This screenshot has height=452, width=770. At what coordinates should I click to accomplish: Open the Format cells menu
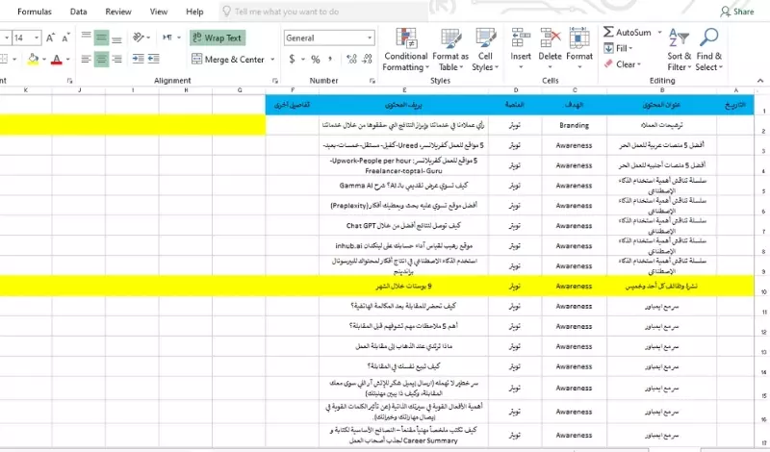(x=579, y=49)
